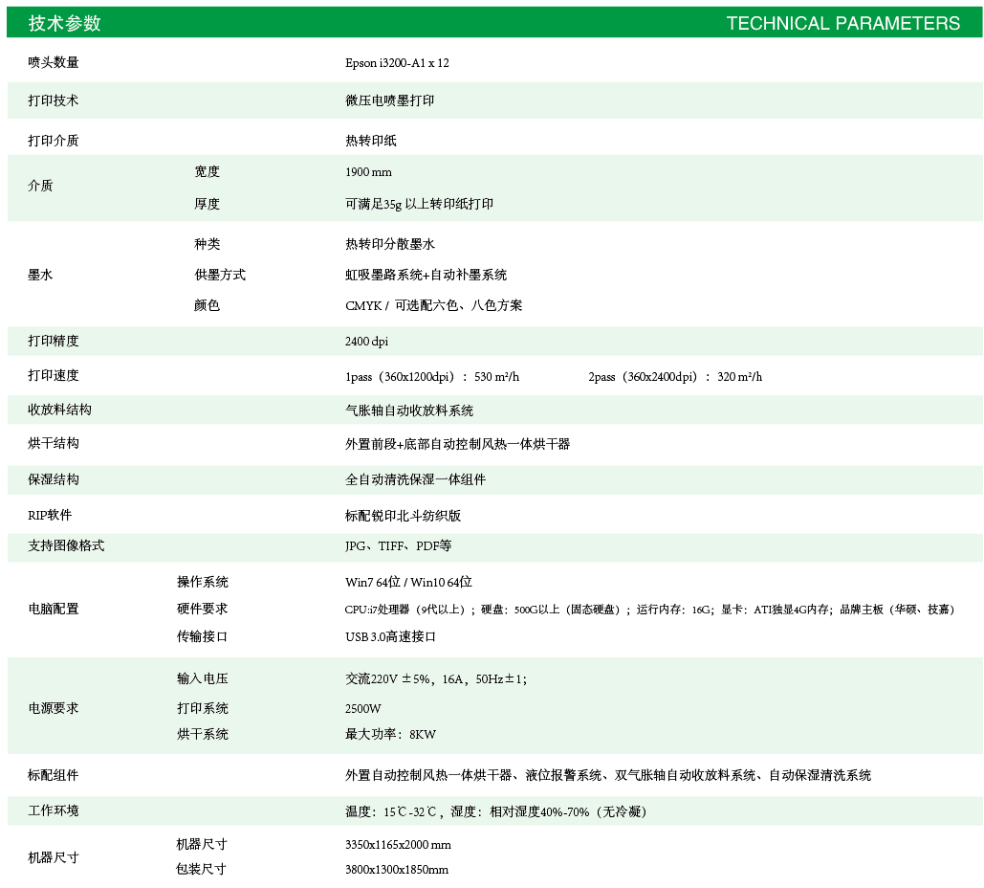Click the 1pass 530 m²/h speed value

(x=432, y=377)
